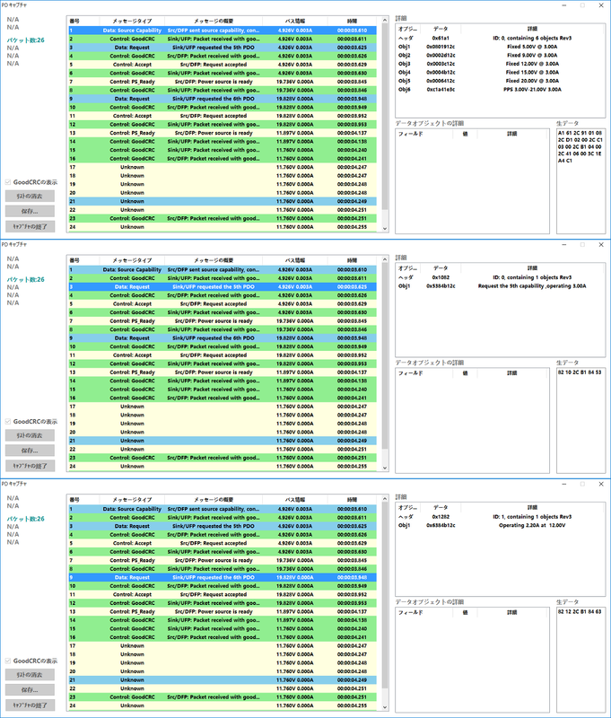Click Obj4 Fixed 15.00V @ 3.00A entry
This screenshot has height=718, width=611.
tap(500, 73)
